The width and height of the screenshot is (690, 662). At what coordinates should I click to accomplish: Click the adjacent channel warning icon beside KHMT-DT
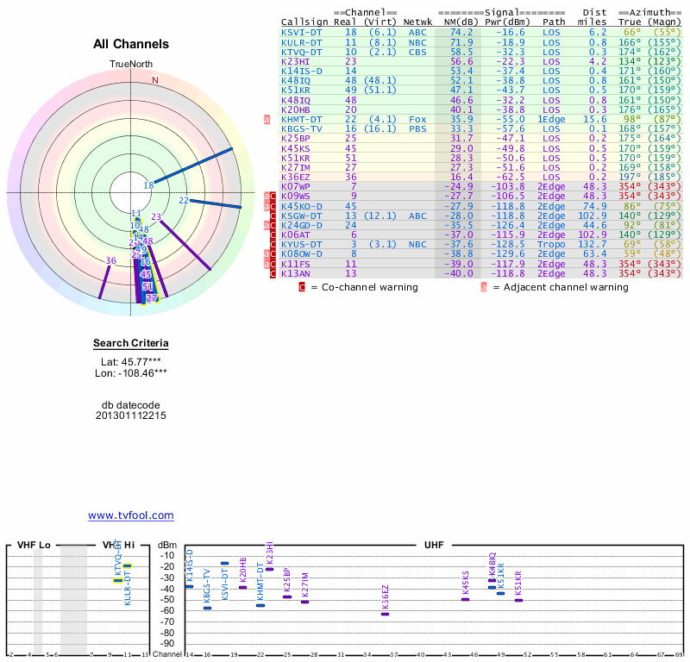(x=267, y=119)
